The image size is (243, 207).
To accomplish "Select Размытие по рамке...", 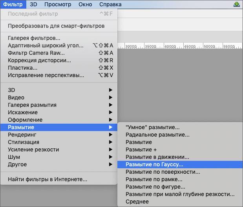I will 180,179.
